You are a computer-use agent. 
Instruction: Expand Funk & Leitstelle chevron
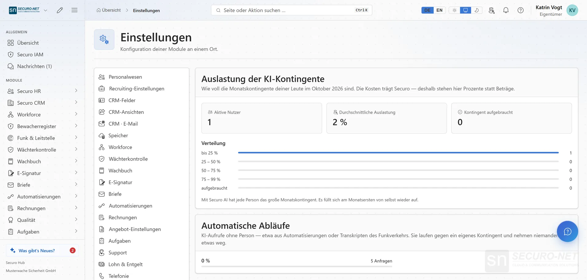pyautogui.click(x=76, y=138)
